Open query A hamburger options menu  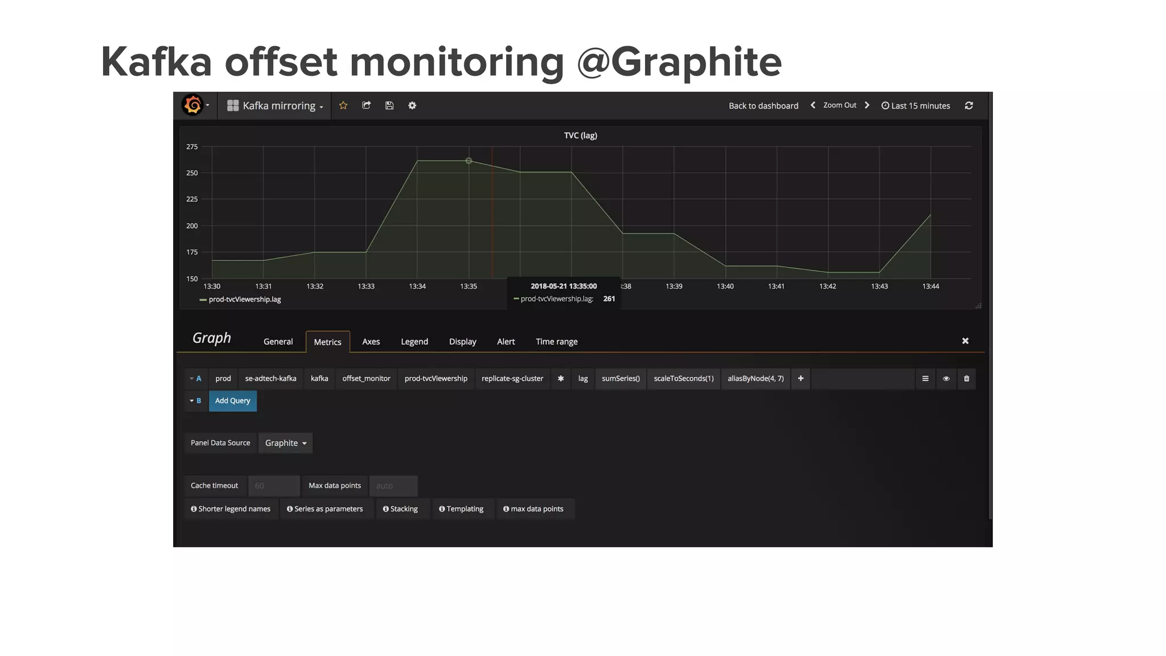(925, 379)
